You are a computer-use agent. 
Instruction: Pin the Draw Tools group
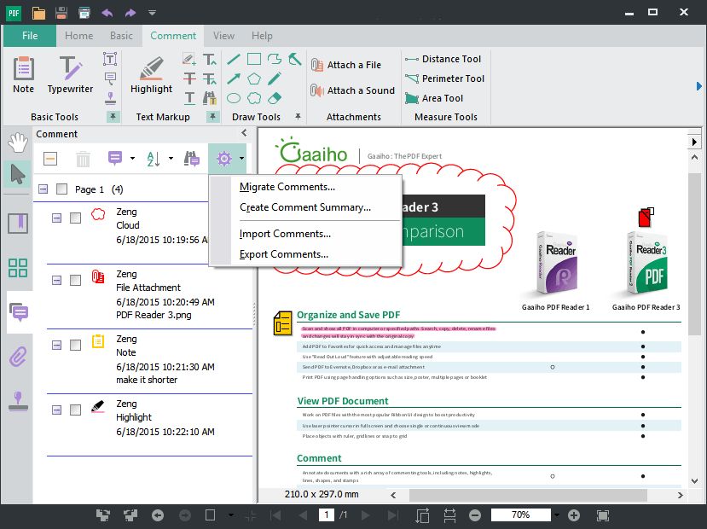pyautogui.click(x=298, y=116)
